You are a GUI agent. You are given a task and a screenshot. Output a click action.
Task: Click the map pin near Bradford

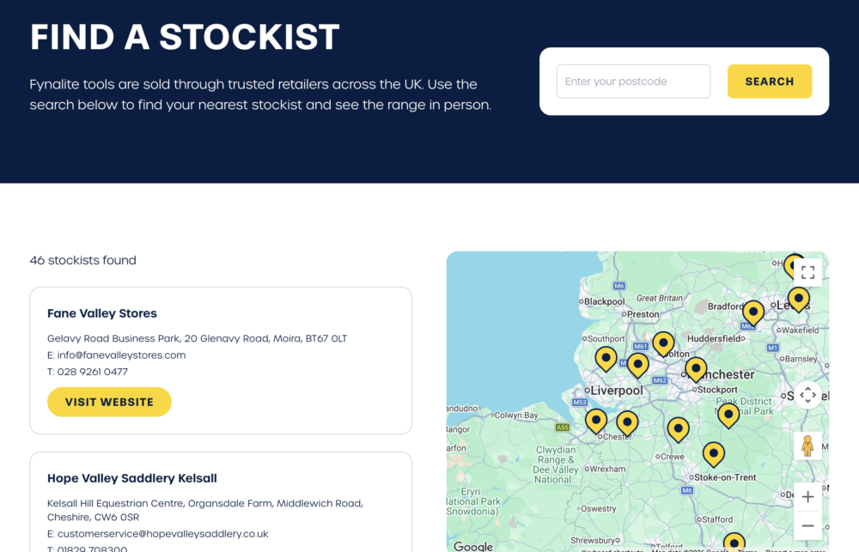coord(753,314)
